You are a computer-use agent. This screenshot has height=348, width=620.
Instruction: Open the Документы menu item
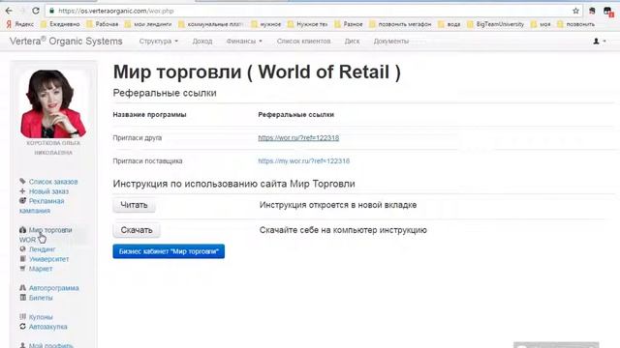[x=391, y=41]
